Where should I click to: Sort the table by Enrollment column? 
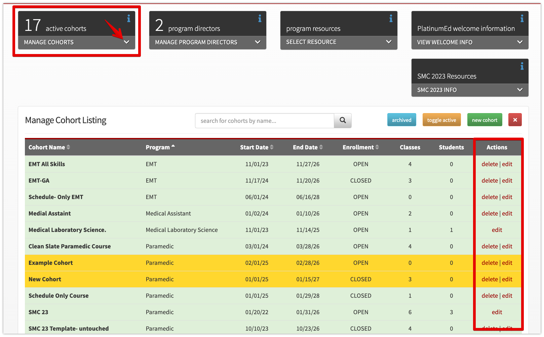coord(360,147)
